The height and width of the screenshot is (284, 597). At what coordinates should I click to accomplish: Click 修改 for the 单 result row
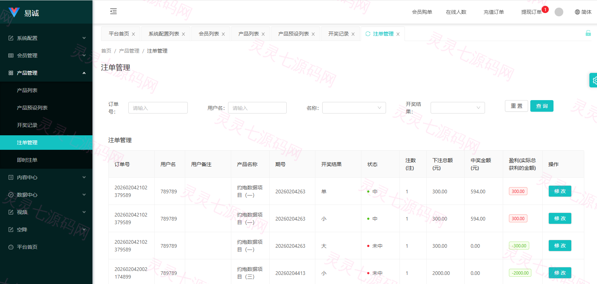tap(560, 191)
